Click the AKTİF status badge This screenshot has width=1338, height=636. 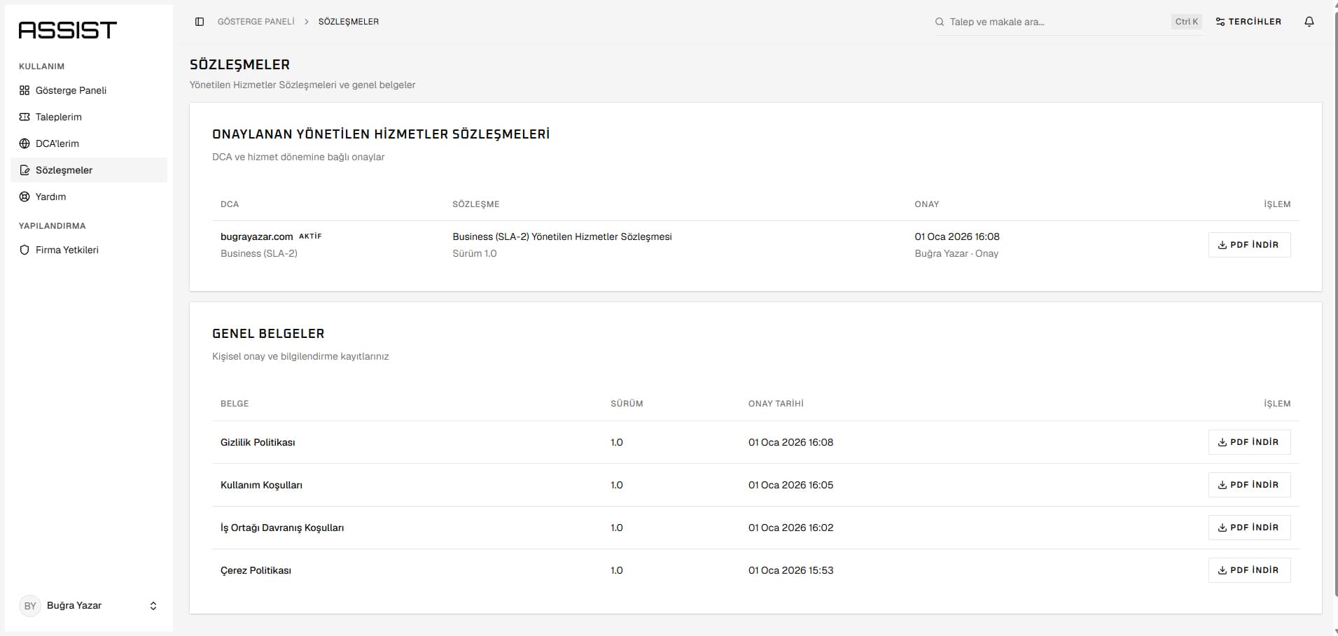coord(310,236)
